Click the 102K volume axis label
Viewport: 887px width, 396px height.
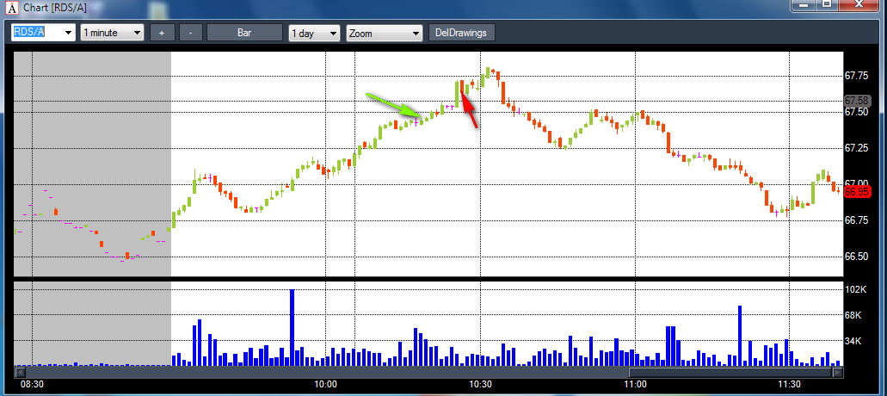[856, 289]
